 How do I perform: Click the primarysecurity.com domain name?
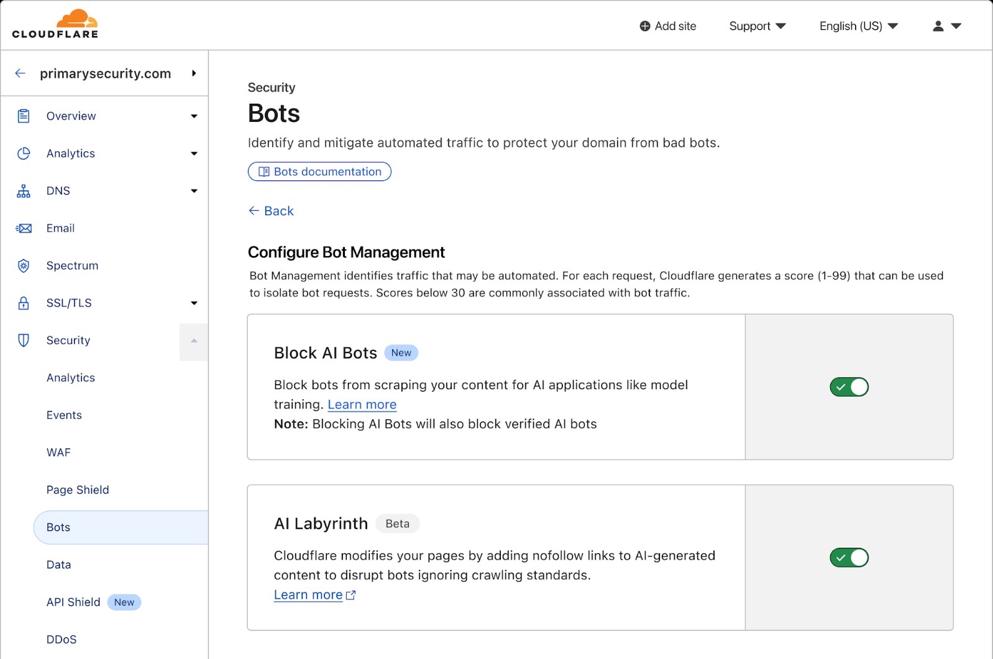(106, 73)
